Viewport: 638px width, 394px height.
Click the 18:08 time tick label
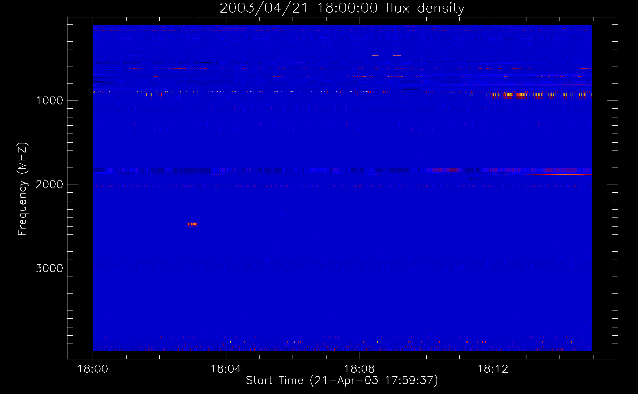359,369
